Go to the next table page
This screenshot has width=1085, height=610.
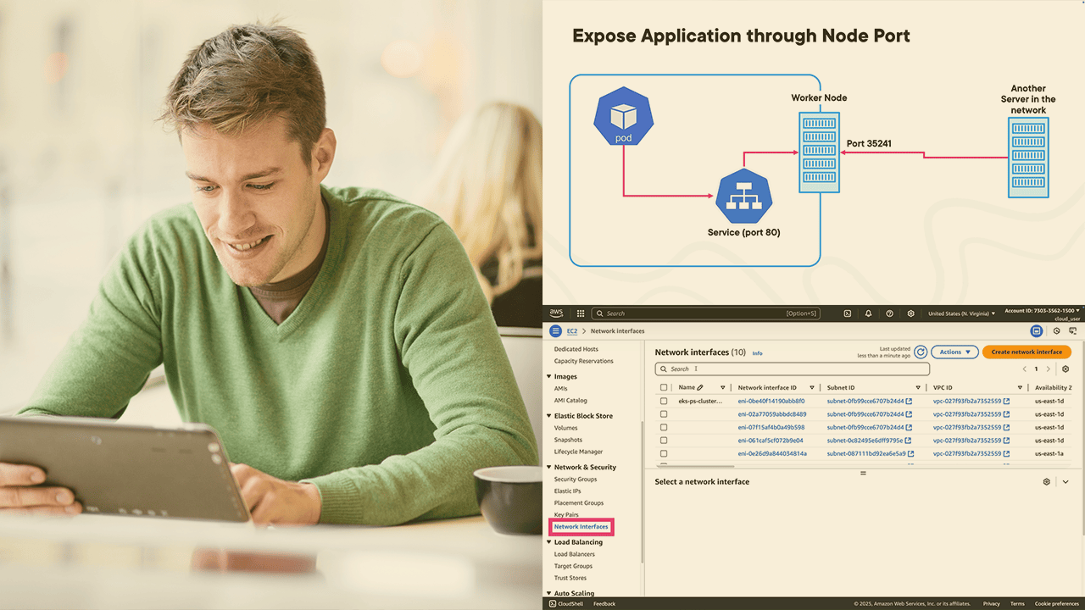click(1048, 369)
